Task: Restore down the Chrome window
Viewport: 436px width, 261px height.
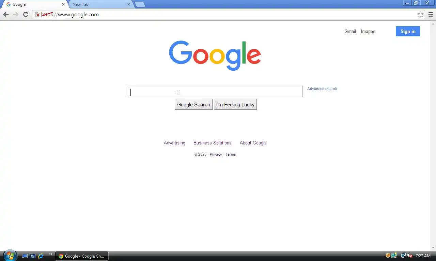Action: [x=416, y=3]
